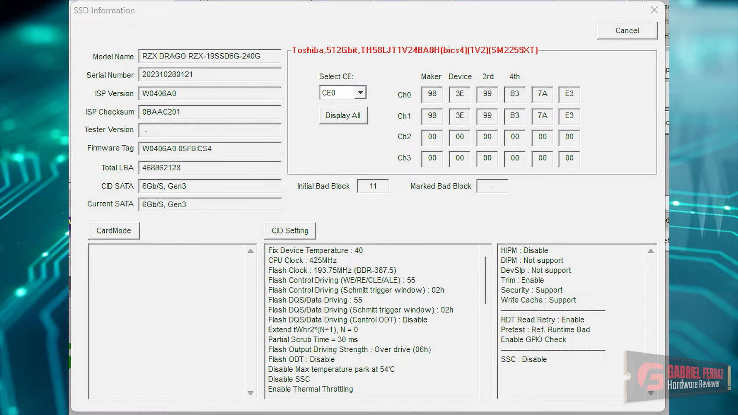
Task: Click Ch3 Maker value 00
Action: 432,158
